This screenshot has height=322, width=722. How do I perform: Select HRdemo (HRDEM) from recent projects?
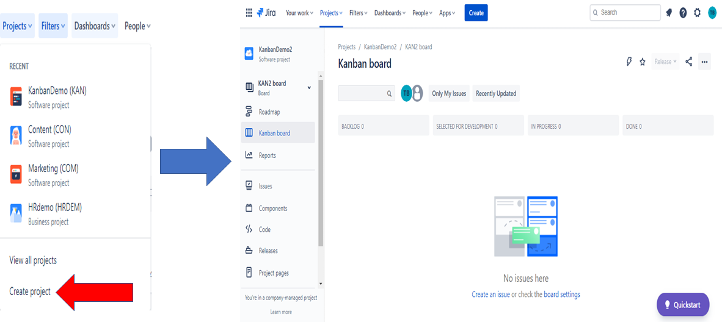[75, 213]
